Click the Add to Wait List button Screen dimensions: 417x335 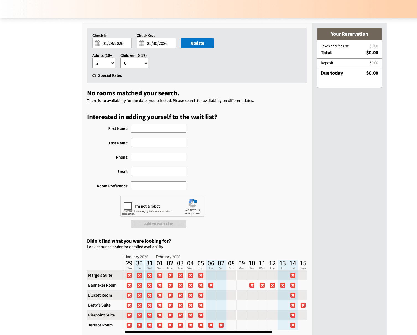(x=158, y=224)
